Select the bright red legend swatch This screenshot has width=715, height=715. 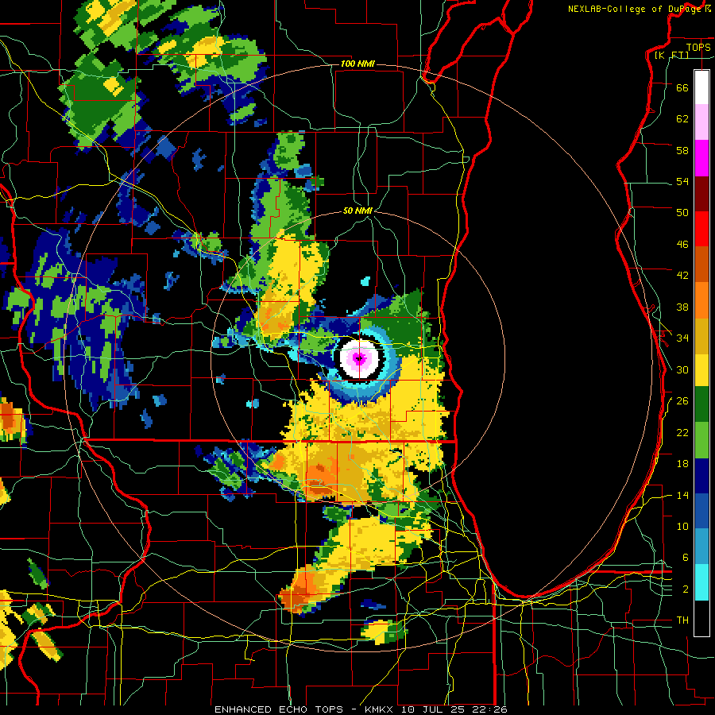pyautogui.click(x=701, y=229)
